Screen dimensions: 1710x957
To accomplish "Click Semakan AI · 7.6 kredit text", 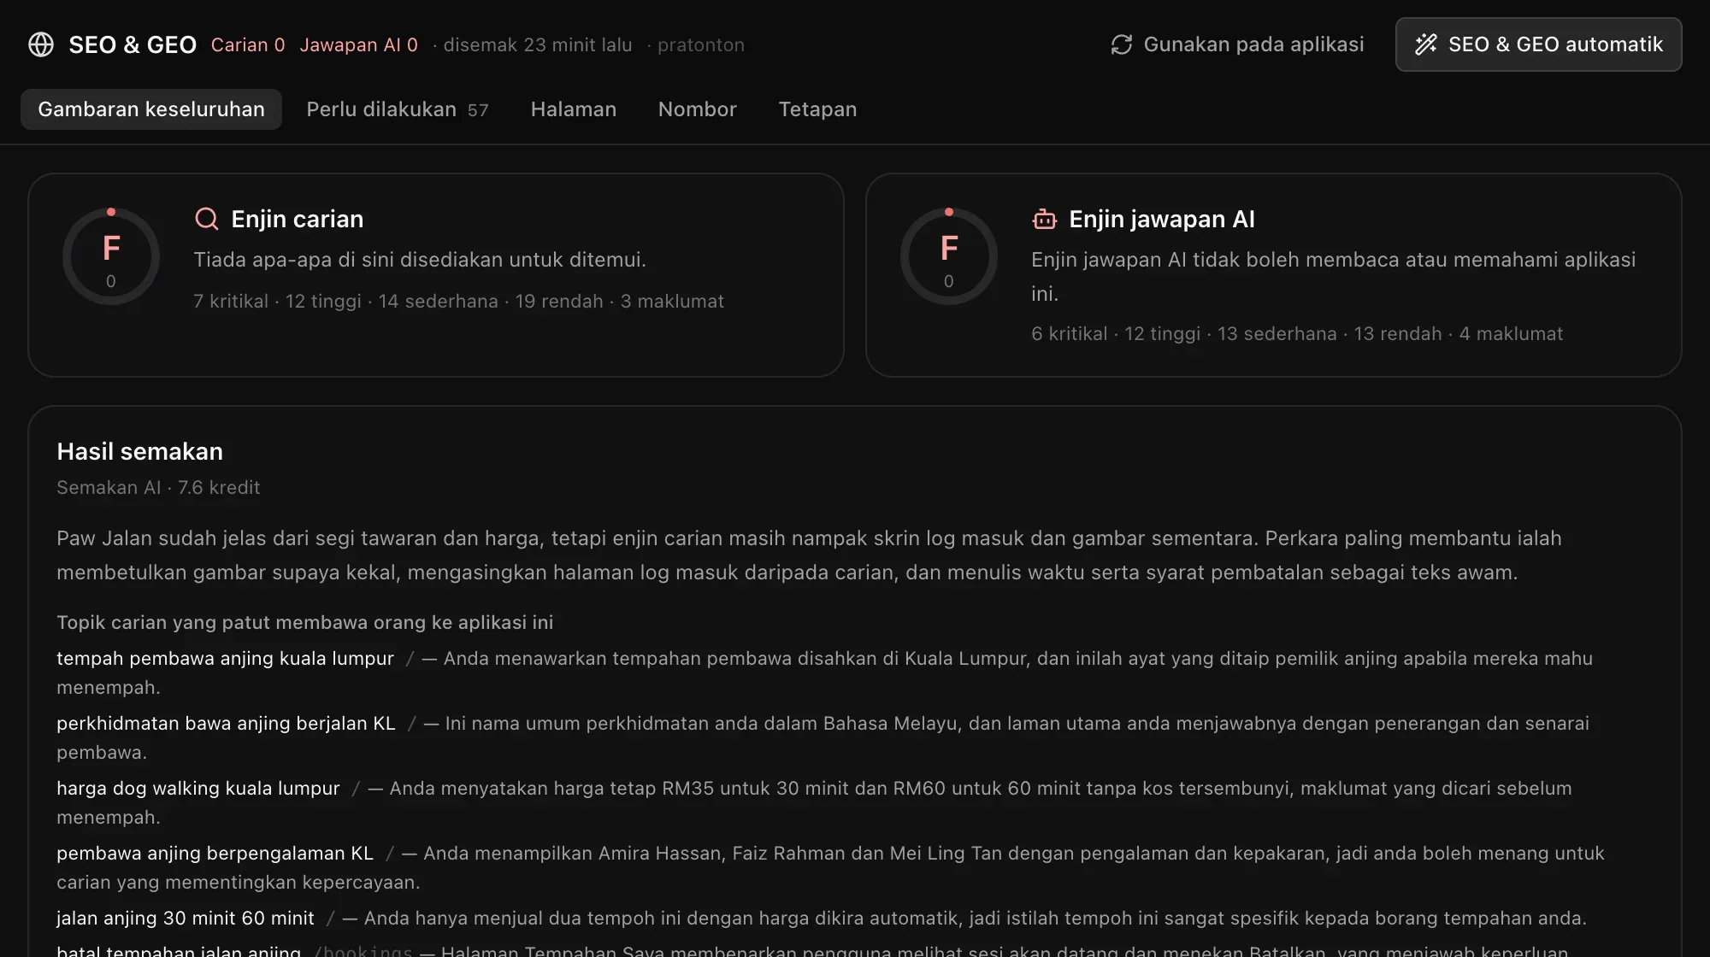I will 158,487.
